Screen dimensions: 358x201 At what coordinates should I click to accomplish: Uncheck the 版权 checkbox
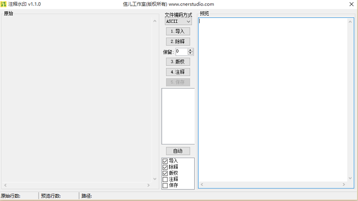coord(165,173)
